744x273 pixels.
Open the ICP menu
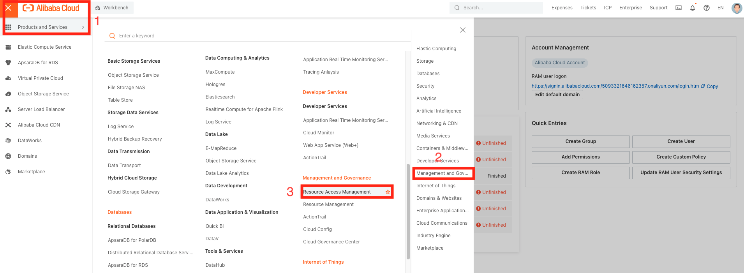coord(608,8)
